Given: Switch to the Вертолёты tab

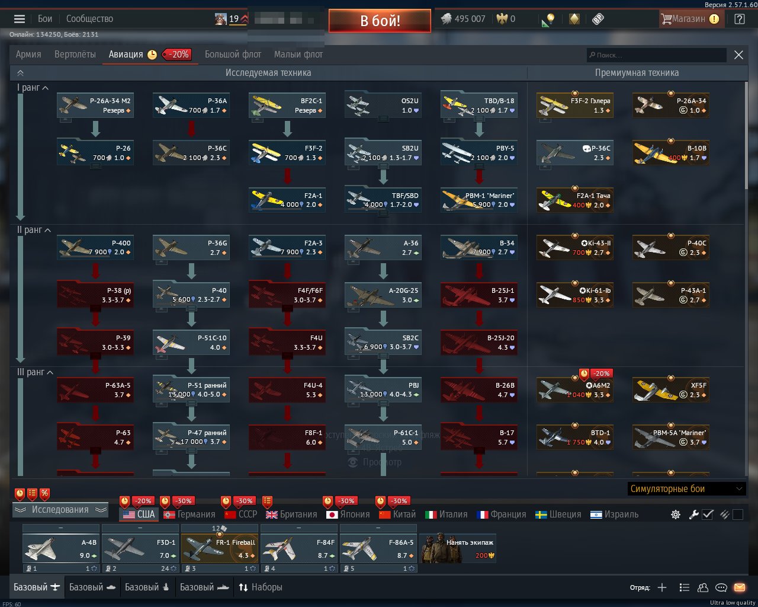Looking at the screenshot, I should point(75,55).
